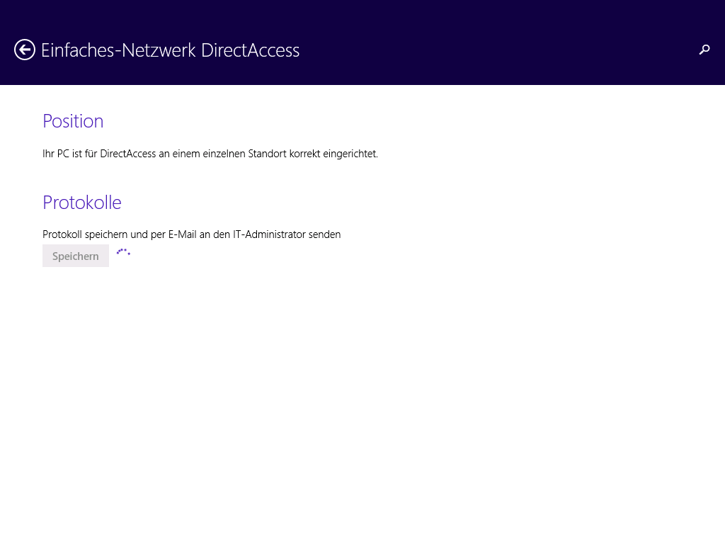
Task: Click the Position heading
Action: (73, 121)
